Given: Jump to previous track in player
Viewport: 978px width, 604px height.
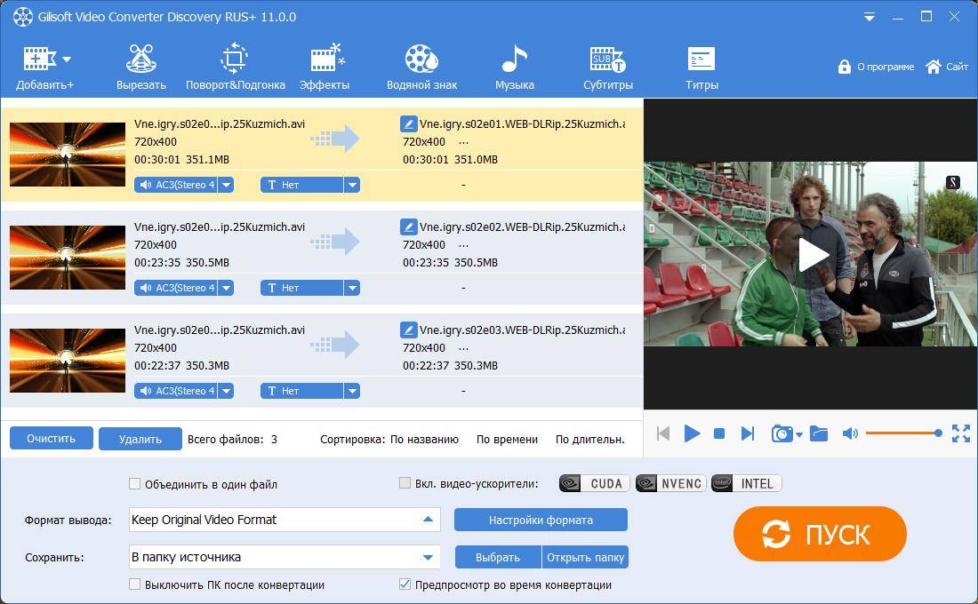Looking at the screenshot, I should click(x=663, y=433).
